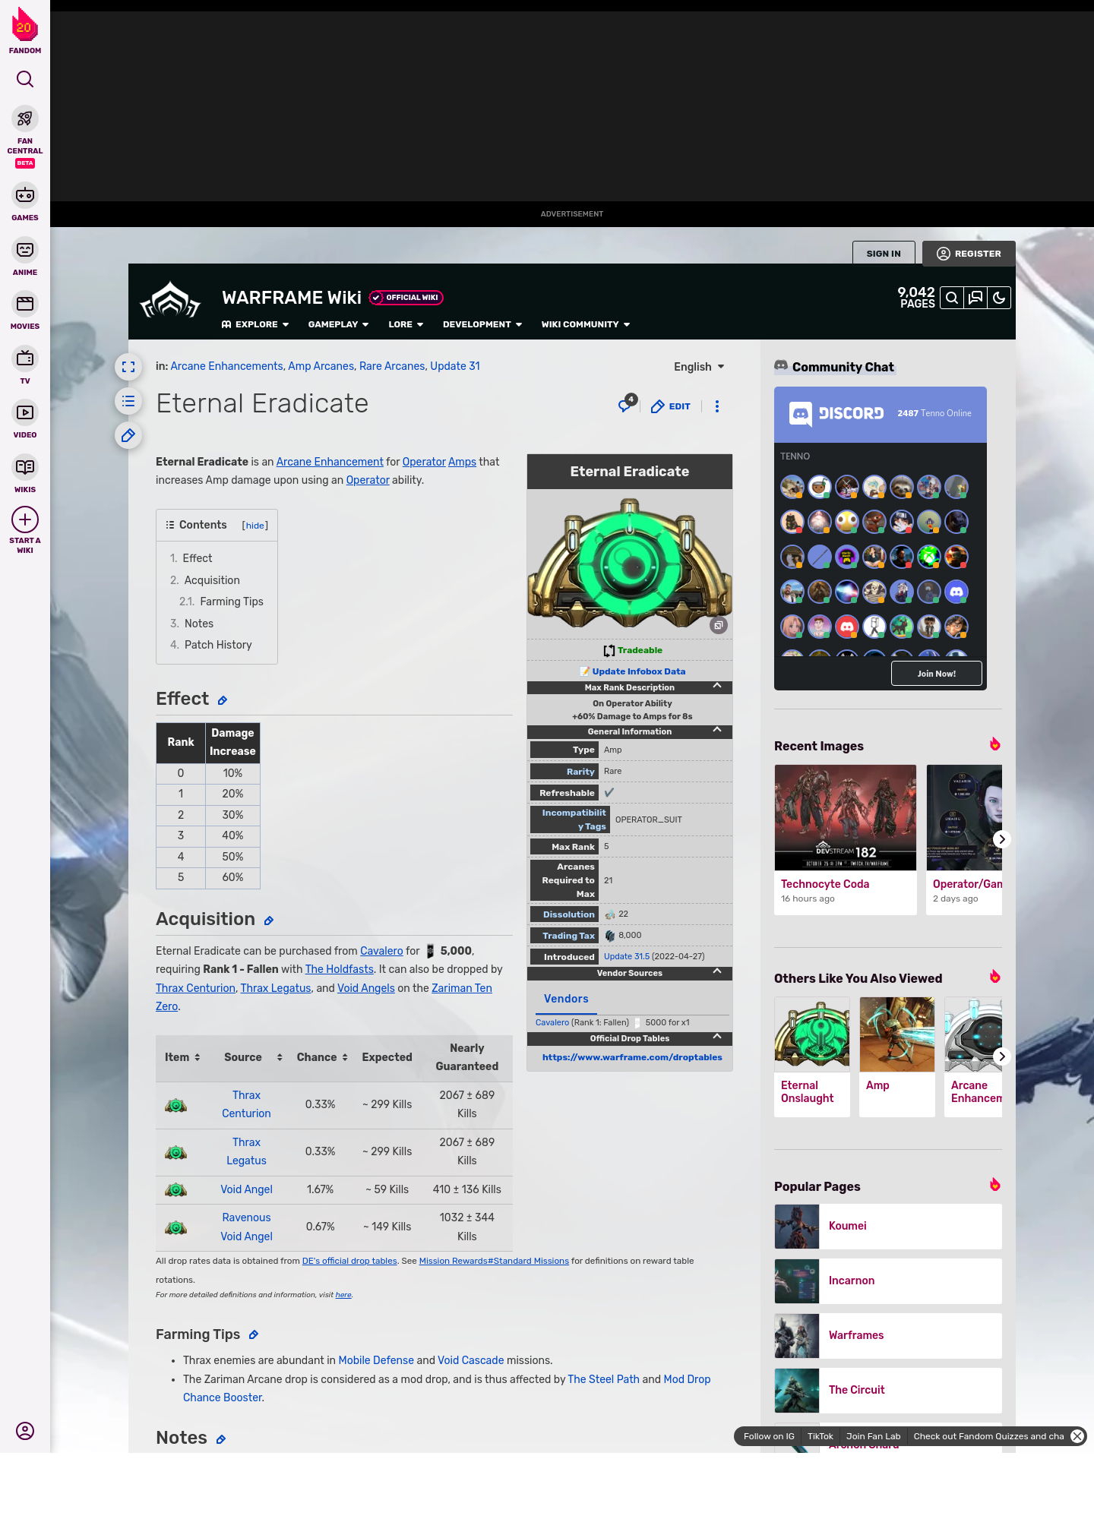Open the warframe.com droptables link
1094x1519 pixels.
click(x=632, y=1057)
